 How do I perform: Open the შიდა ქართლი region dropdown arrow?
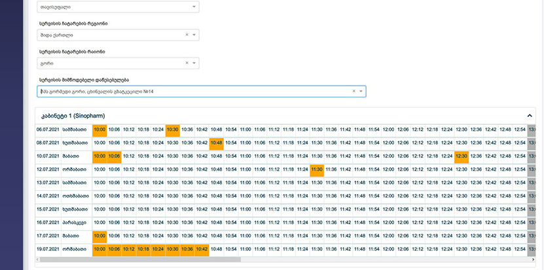point(194,35)
